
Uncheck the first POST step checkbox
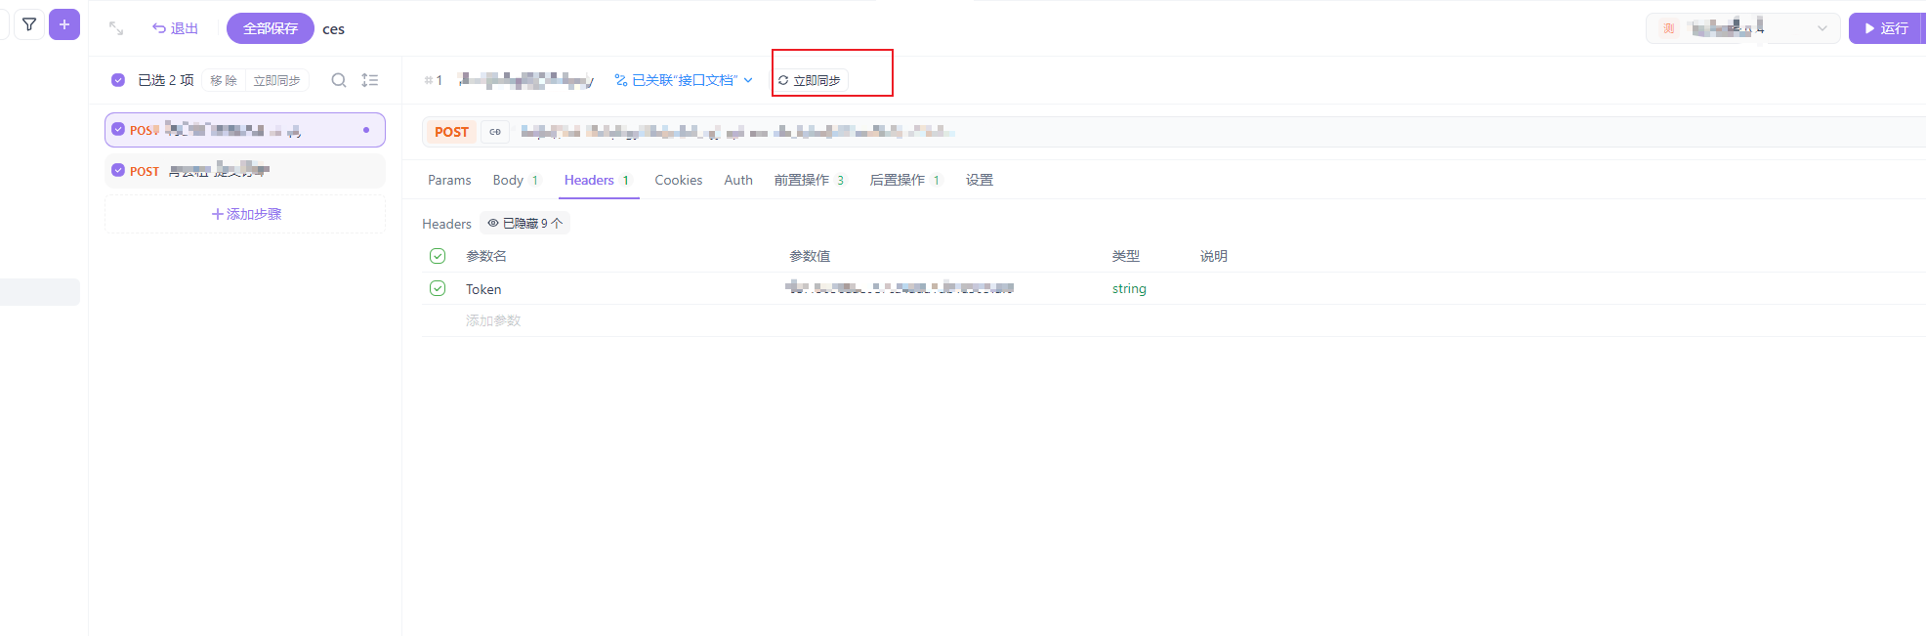pos(118,129)
